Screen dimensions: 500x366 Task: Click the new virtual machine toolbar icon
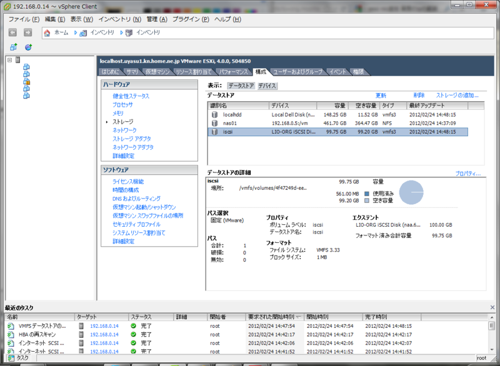(x=13, y=47)
